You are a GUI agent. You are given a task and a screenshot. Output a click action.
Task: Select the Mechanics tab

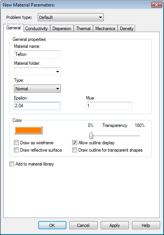[x=105, y=29]
